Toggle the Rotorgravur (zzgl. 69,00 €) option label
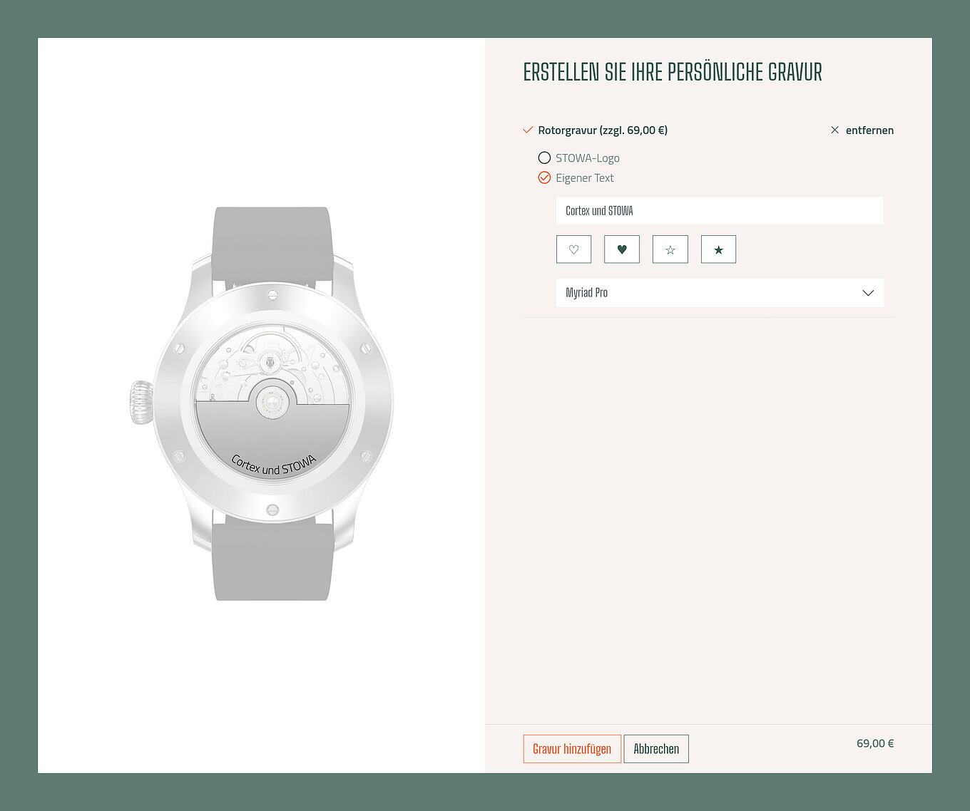The height and width of the screenshot is (811, 970). (x=603, y=130)
